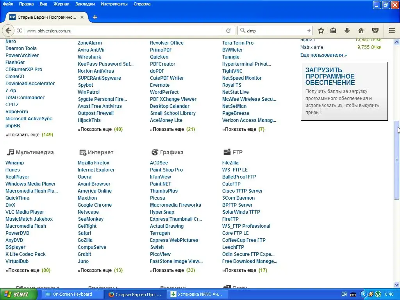
Task: Expand Показать еще (7) list
Action: tap(243, 129)
